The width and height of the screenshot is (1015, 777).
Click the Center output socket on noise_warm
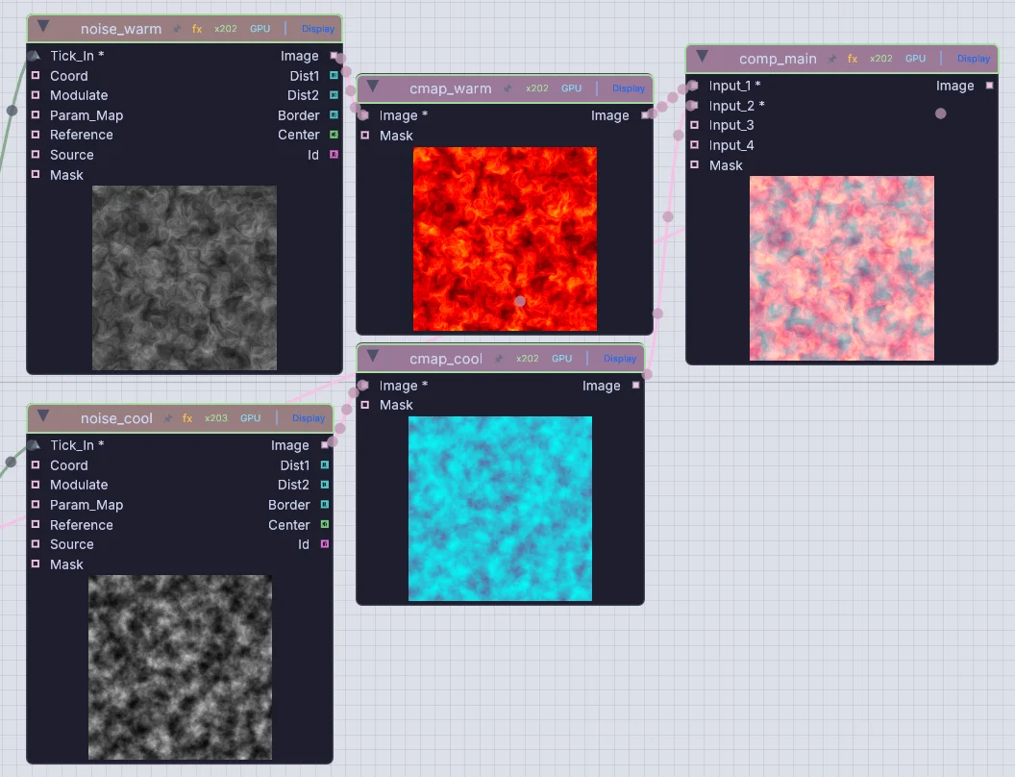pyautogui.click(x=334, y=135)
